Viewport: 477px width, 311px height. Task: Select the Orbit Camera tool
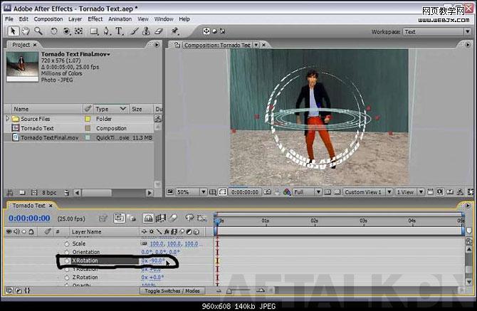click(x=66, y=31)
